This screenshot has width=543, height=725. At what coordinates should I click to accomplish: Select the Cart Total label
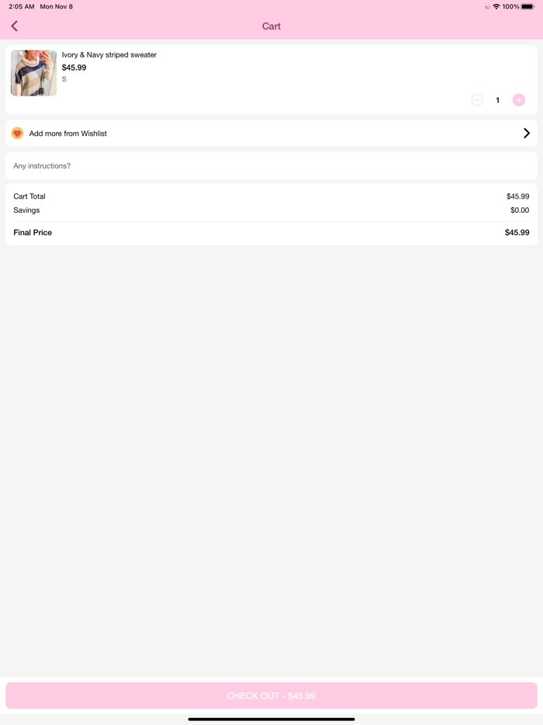[29, 196]
